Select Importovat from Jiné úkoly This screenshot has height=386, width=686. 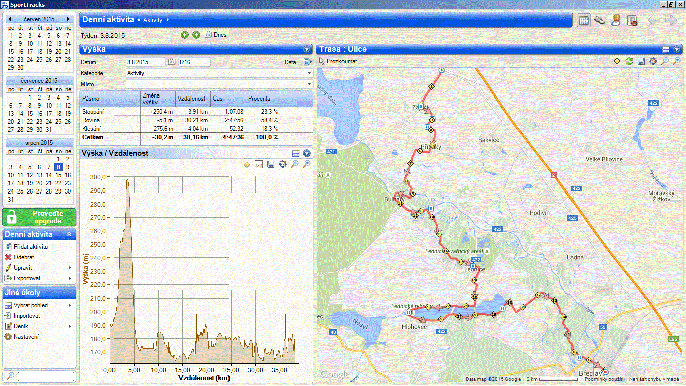27,316
